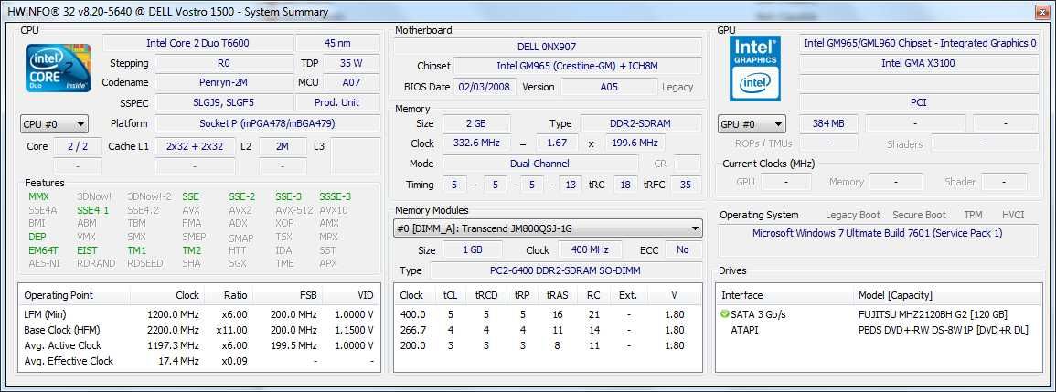The image size is (1056, 392).
Task: Click the MCU A07 value
Action: [351, 83]
